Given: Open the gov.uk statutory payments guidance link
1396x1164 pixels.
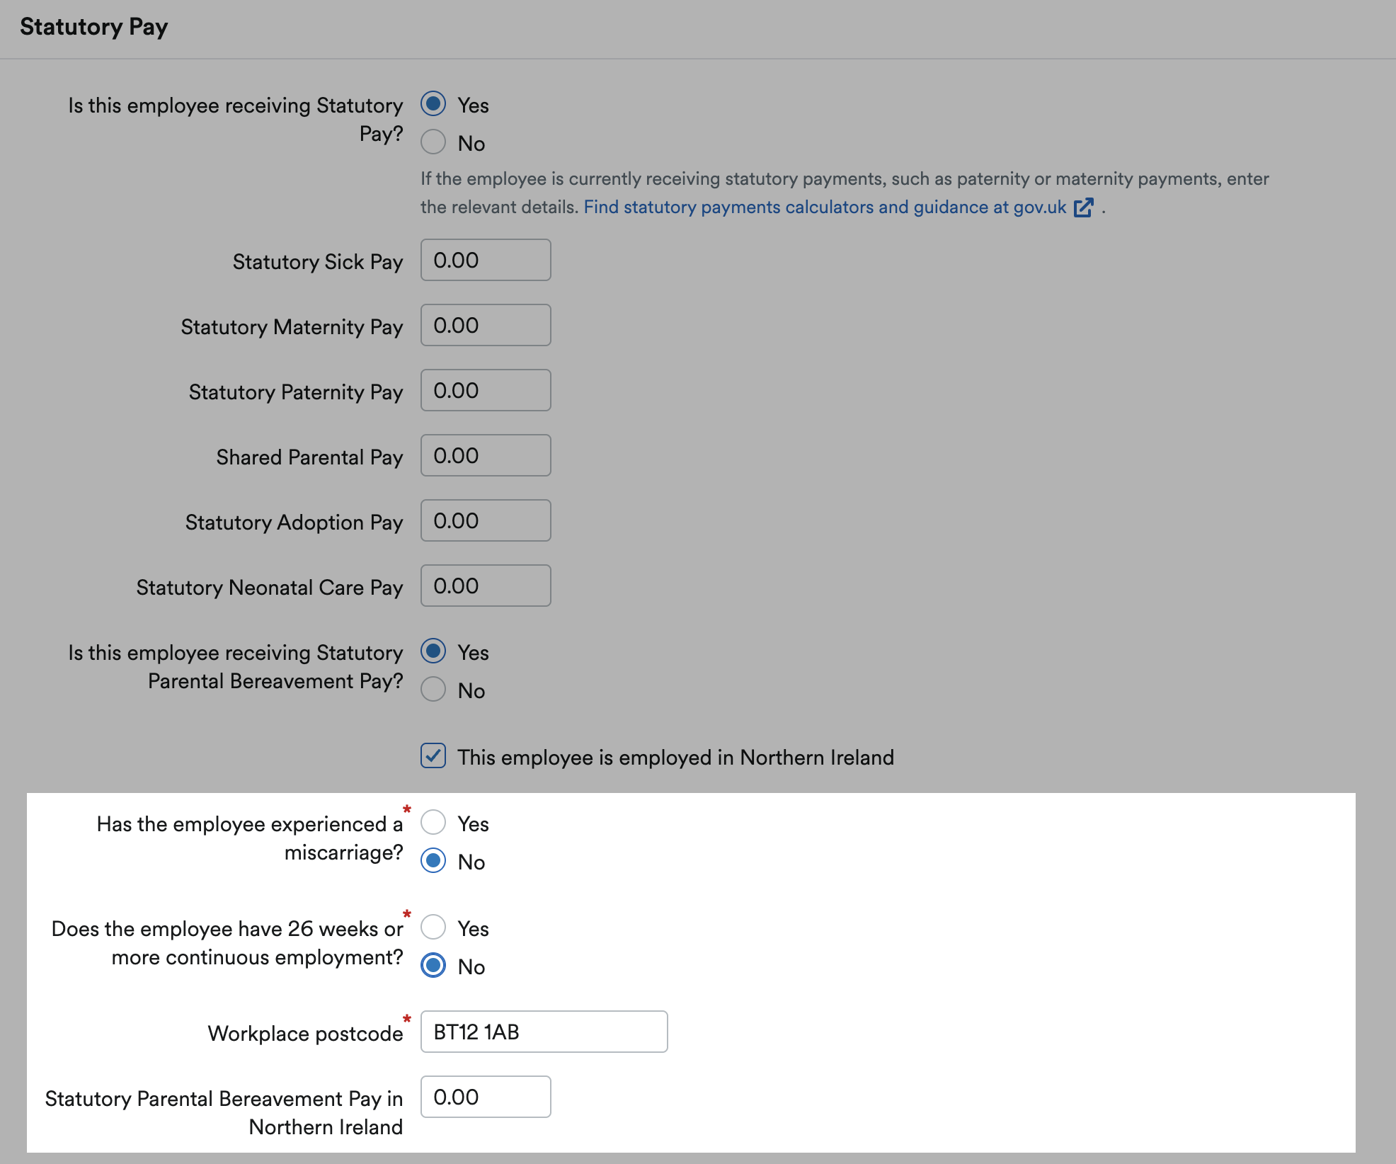Looking at the screenshot, I should [x=825, y=207].
